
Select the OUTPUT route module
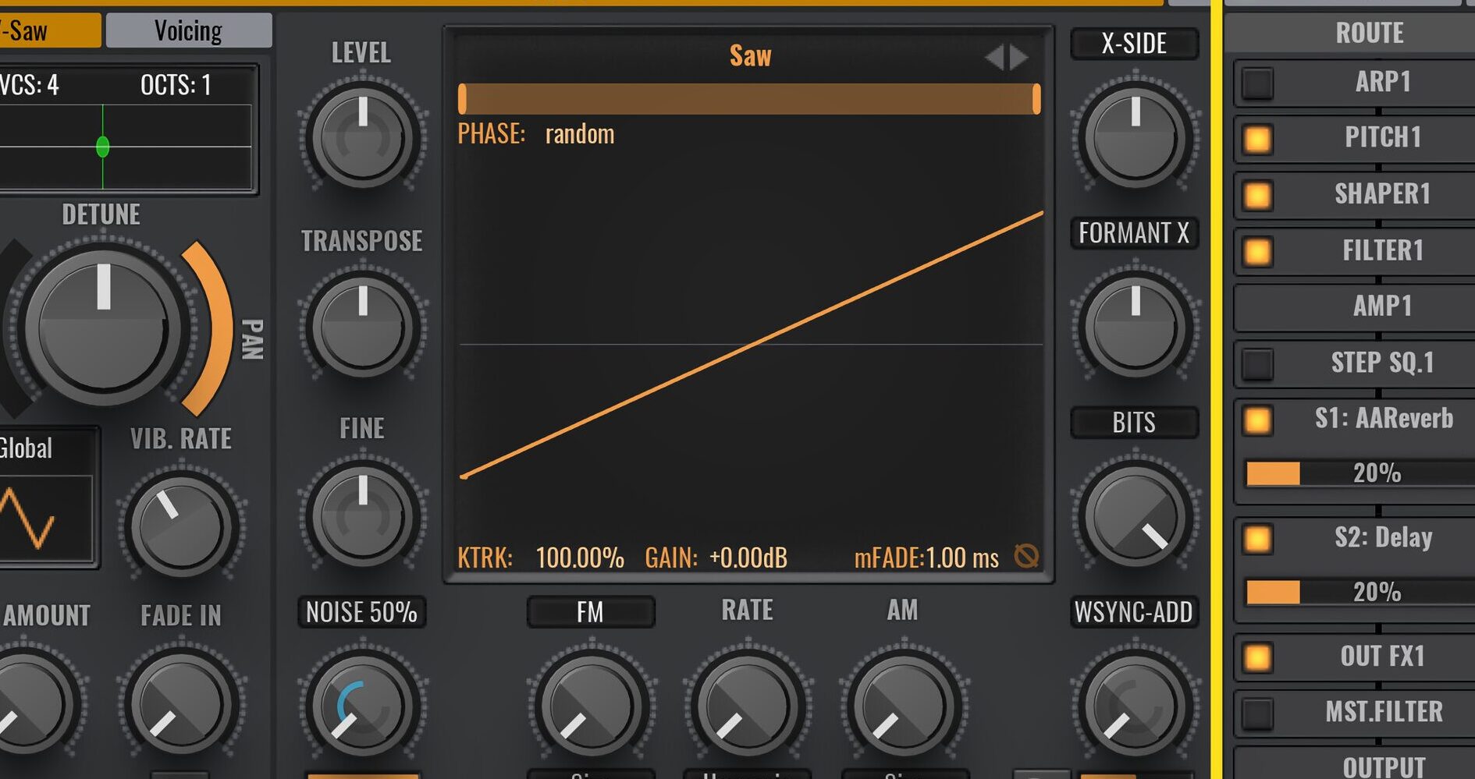[x=1354, y=764]
